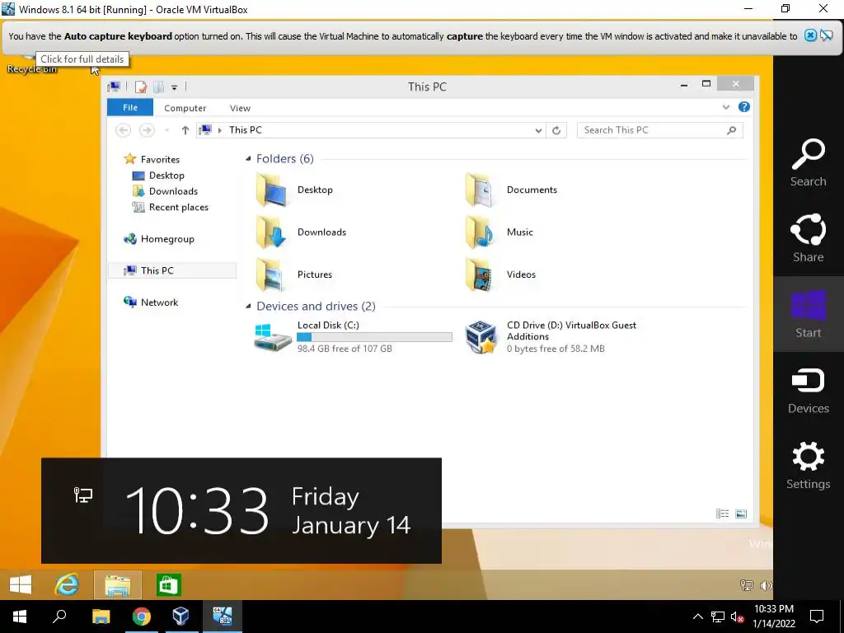Open host notification center icon

pos(817,617)
